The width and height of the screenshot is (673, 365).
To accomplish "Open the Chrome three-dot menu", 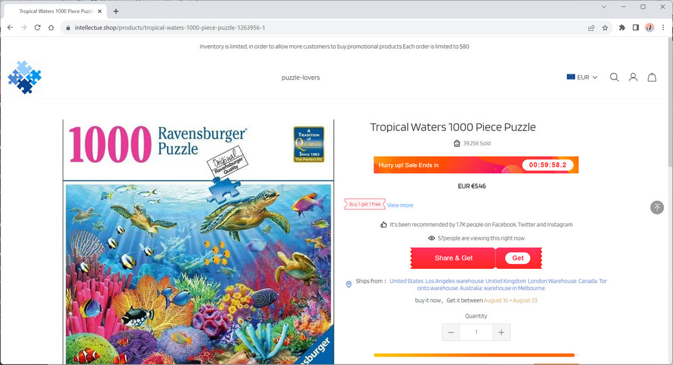I will pyautogui.click(x=663, y=27).
